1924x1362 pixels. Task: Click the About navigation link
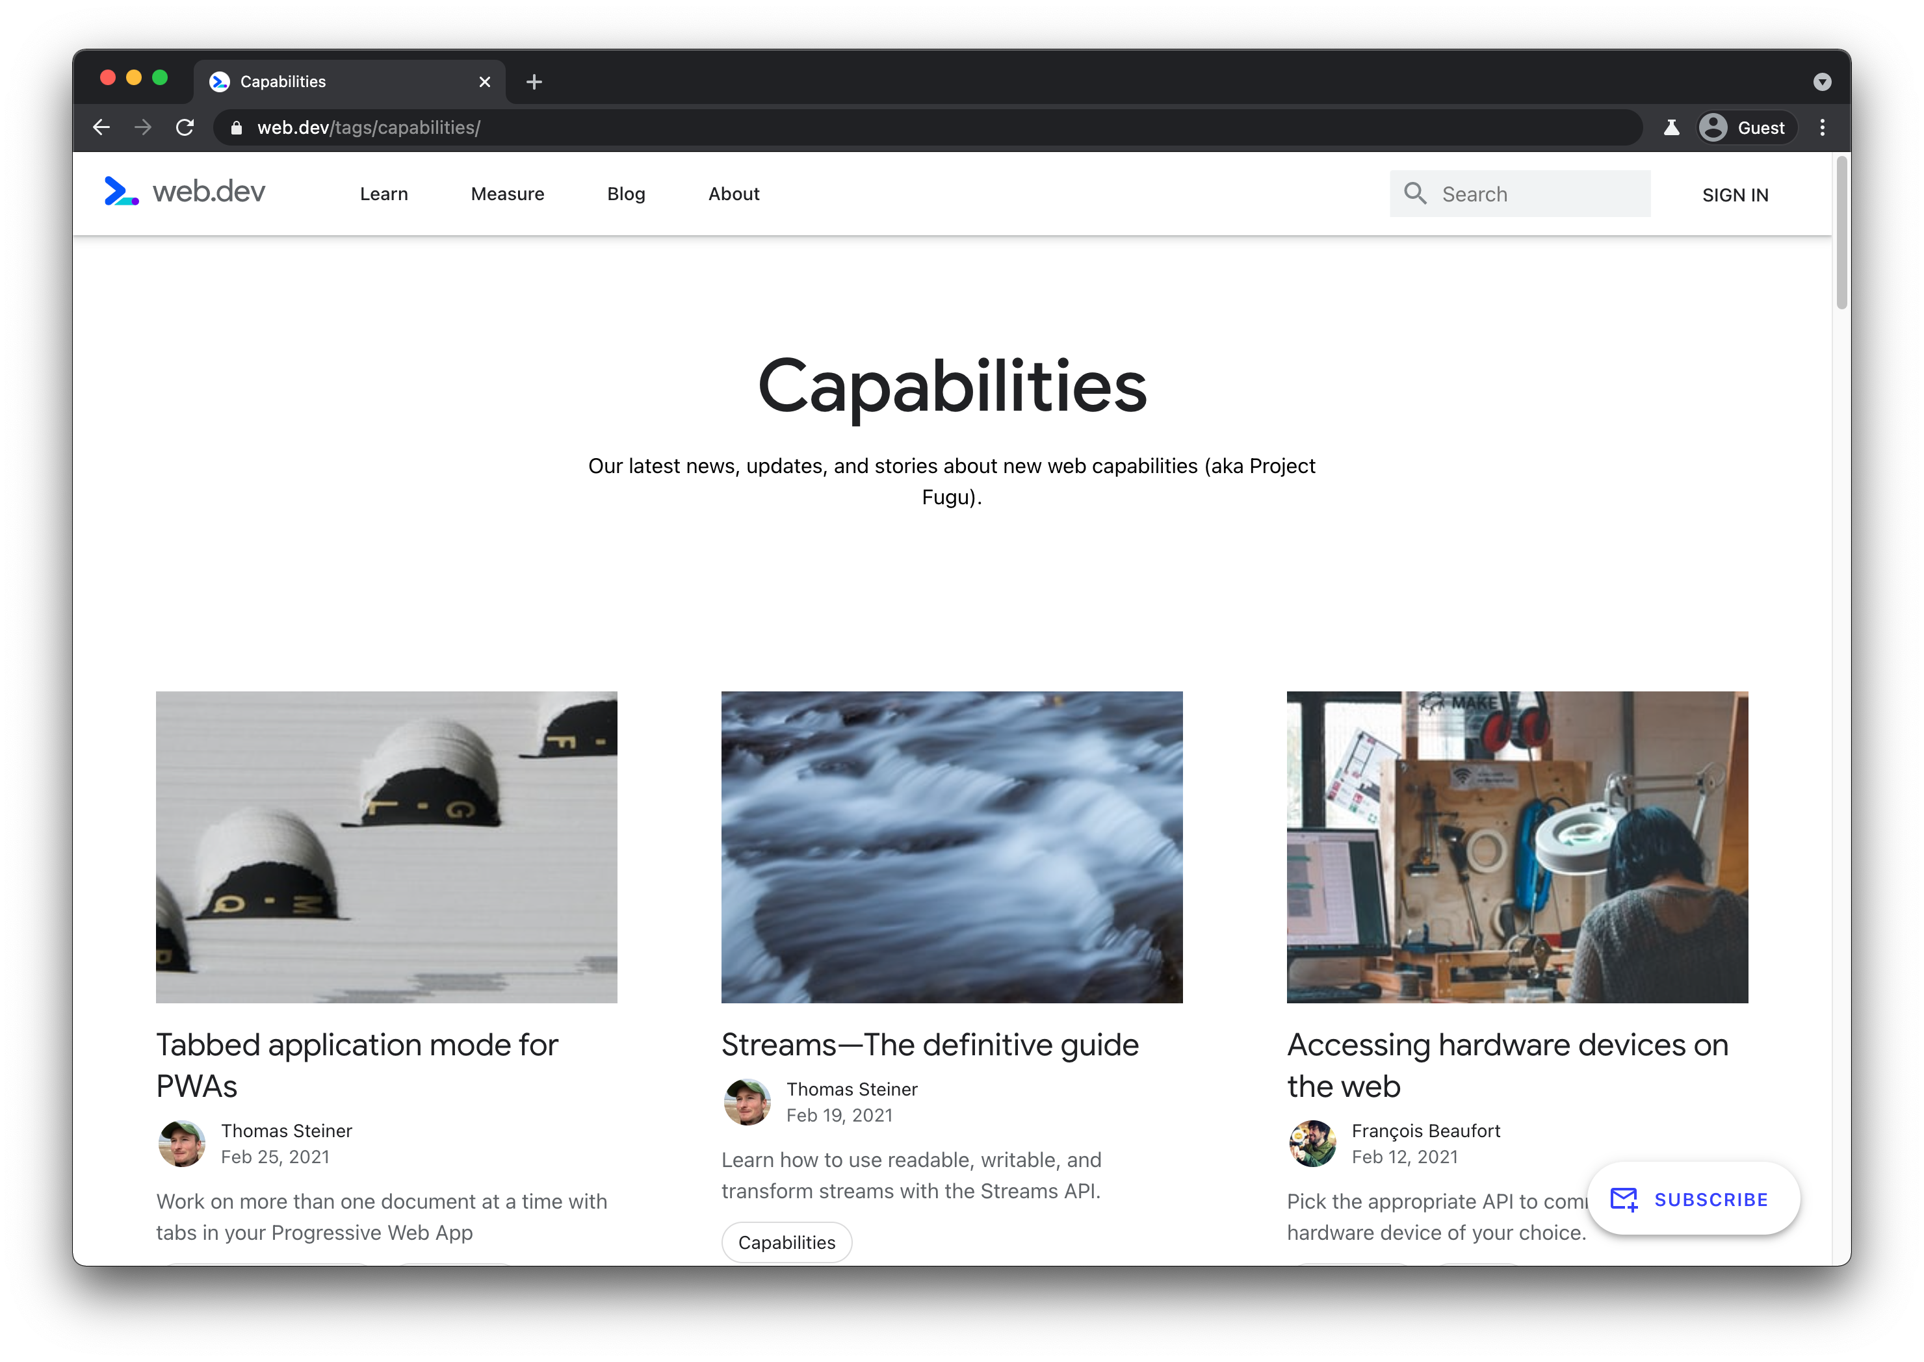pos(734,193)
